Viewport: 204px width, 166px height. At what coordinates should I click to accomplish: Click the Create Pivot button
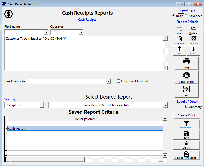click(x=186, y=115)
